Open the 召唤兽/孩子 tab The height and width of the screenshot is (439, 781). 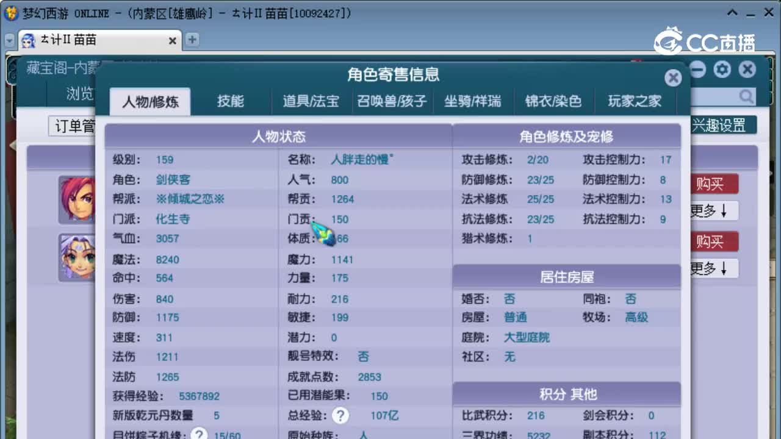[392, 101]
